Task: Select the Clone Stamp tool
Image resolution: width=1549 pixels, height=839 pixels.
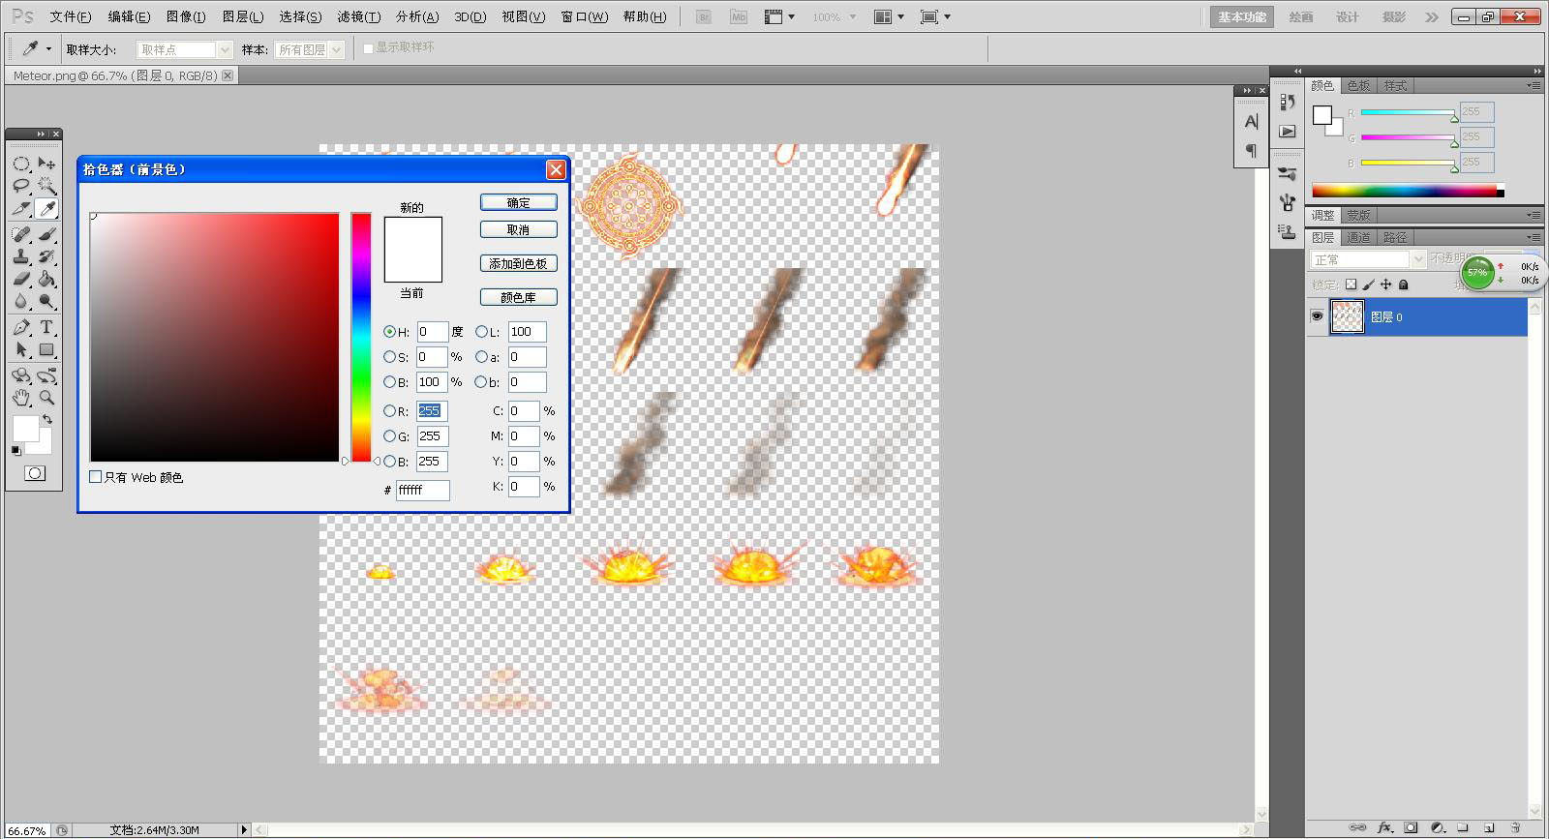Action: [21, 256]
